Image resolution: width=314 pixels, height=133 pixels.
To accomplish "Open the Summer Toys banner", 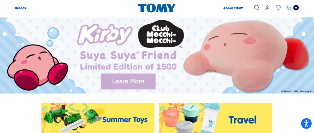I will click(98, 118).
